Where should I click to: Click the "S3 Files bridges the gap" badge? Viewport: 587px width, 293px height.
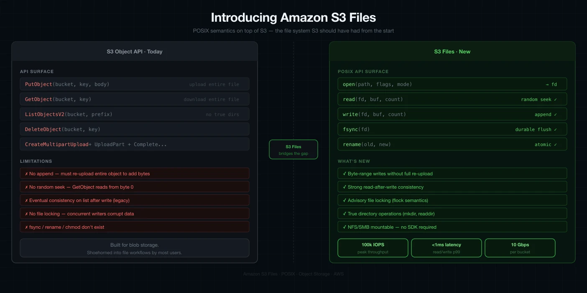293,149
